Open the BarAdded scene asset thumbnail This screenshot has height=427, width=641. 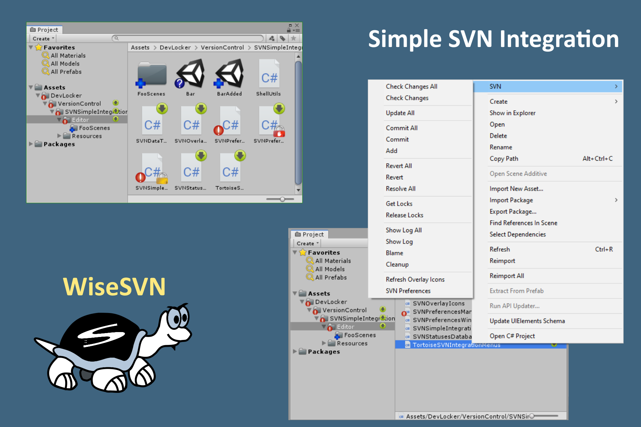coord(229,74)
